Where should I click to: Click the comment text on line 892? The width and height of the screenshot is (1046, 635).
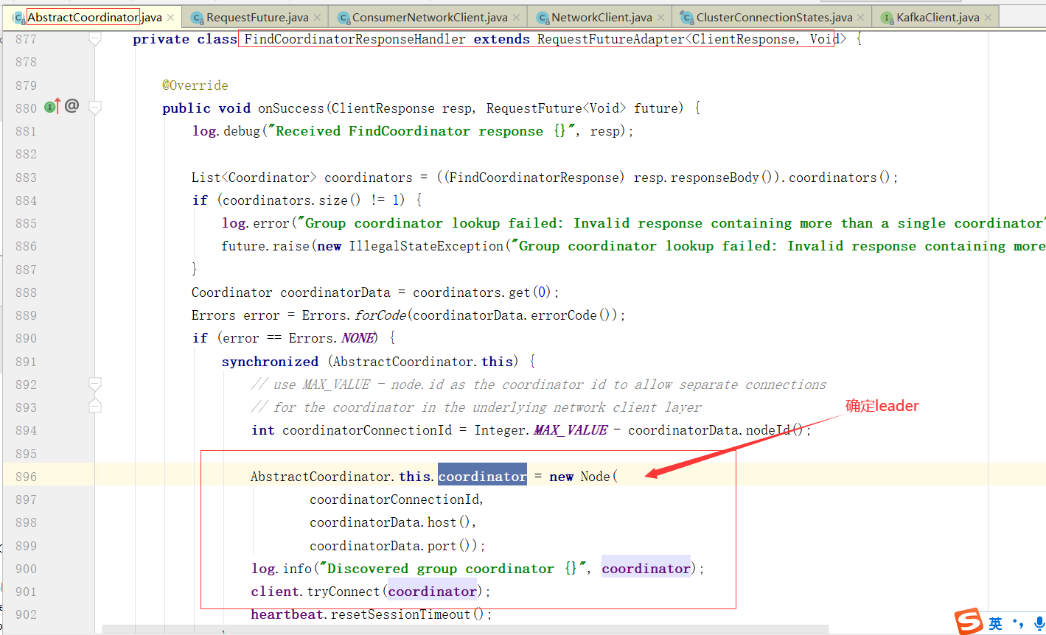(538, 385)
